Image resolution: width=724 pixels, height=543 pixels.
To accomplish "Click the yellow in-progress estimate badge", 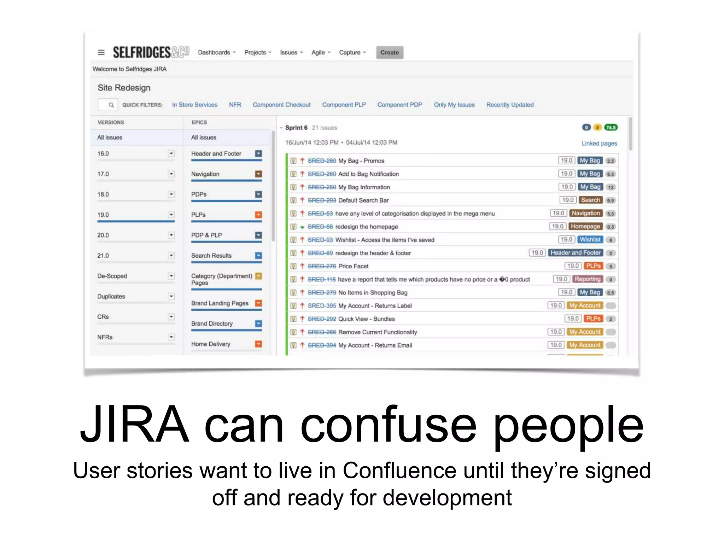I will pos(597,127).
